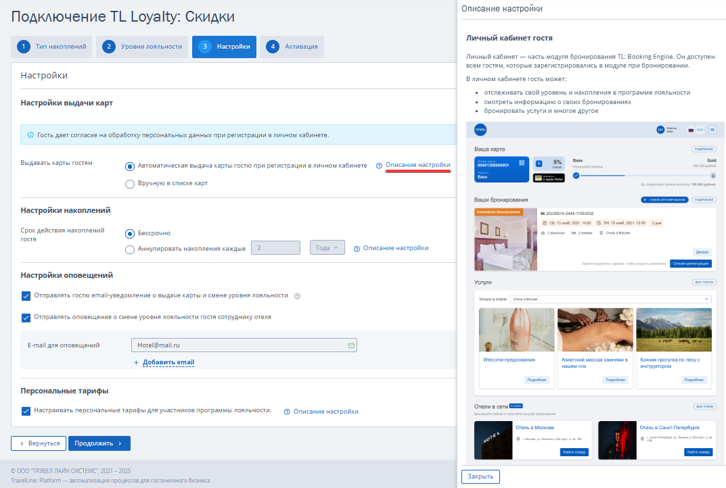Click 'Отель в Санкт-Петербурге' hotel title link
Screen dimensions: 726x488
click(670, 428)
